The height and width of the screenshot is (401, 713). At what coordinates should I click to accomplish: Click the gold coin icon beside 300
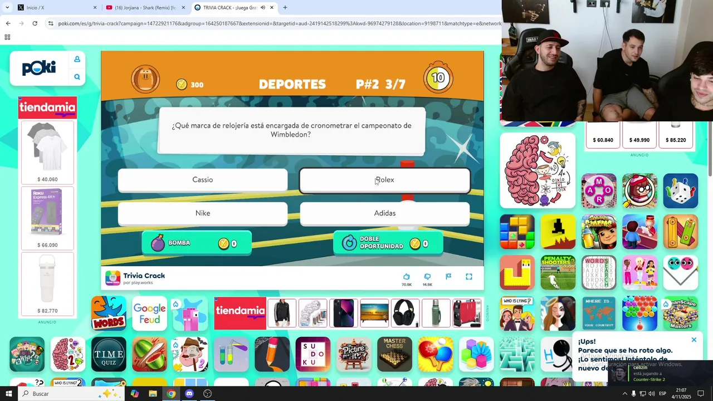tap(182, 84)
